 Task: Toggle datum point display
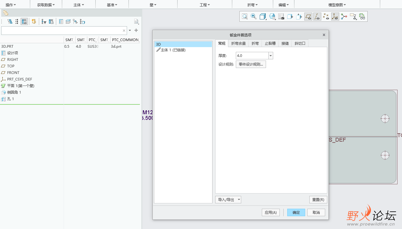[326, 17]
